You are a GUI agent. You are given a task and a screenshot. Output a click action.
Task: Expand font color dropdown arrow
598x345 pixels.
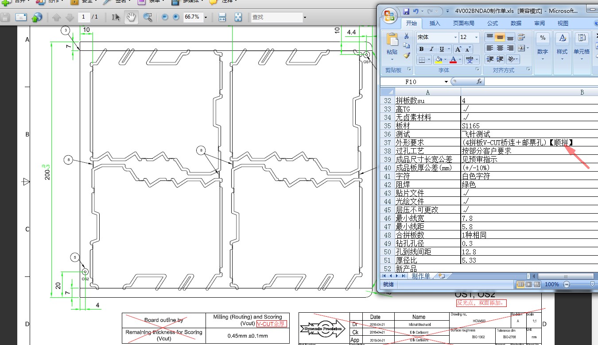(x=460, y=60)
